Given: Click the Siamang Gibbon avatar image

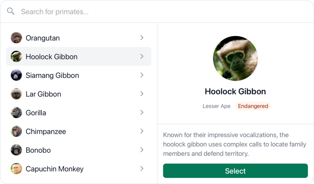Looking at the screenshot, I should 16,75.
